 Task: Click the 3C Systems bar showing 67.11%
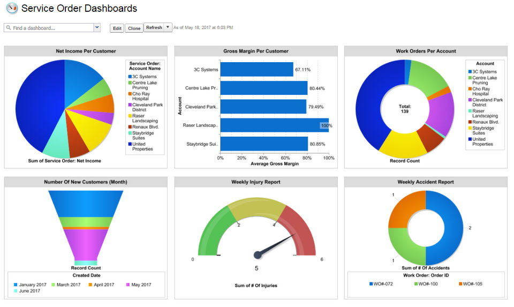pyautogui.click(x=256, y=70)
